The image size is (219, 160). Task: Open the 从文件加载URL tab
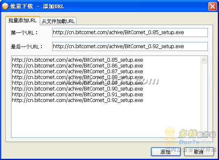58,21
